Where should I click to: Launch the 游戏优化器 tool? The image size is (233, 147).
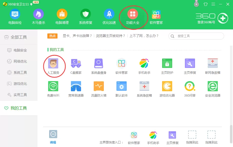click(x=167, y=89)
